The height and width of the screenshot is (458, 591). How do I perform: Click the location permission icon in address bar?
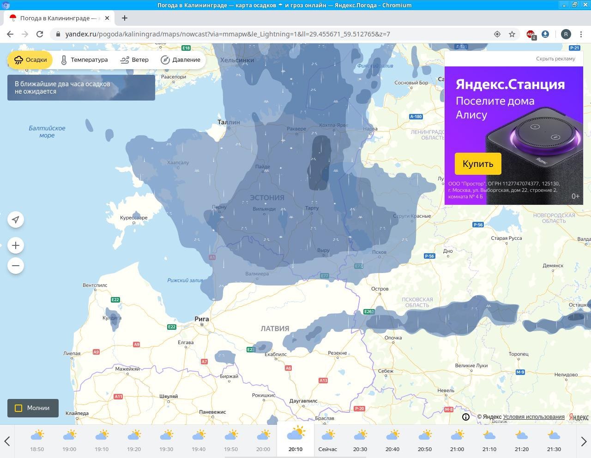pos(497,34)
